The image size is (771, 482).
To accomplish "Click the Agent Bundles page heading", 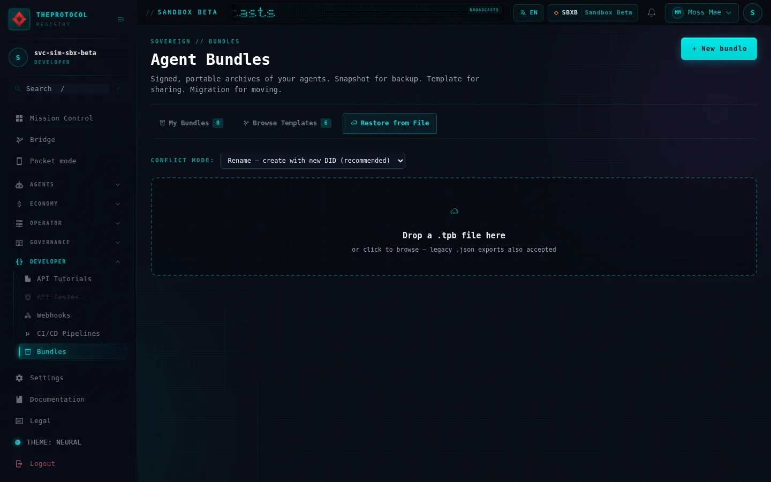I will pos(210,59).
